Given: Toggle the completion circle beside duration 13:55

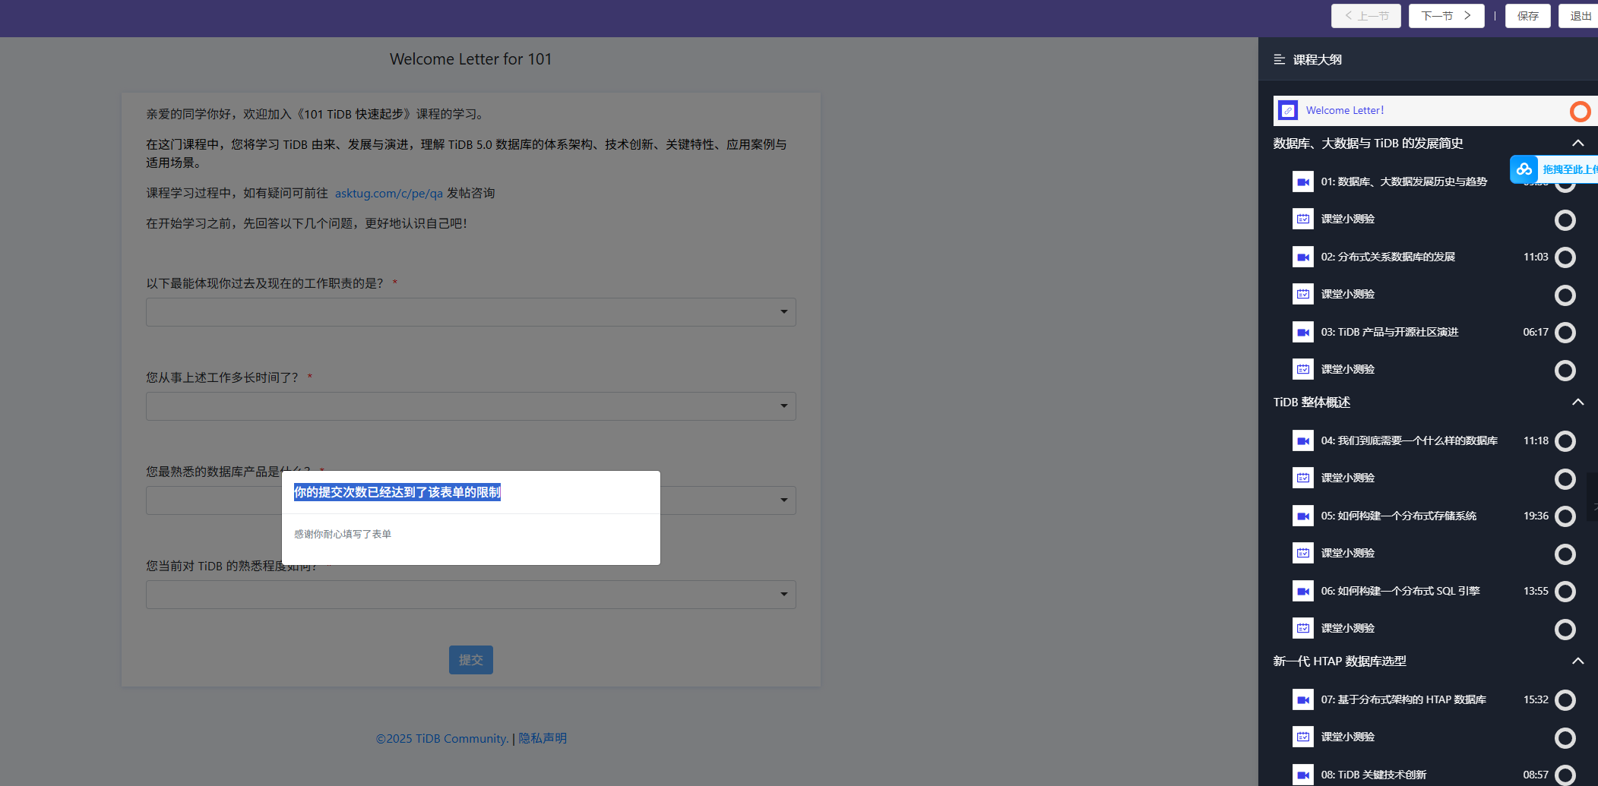Looking at the screenshot, I should point(1565,592).
